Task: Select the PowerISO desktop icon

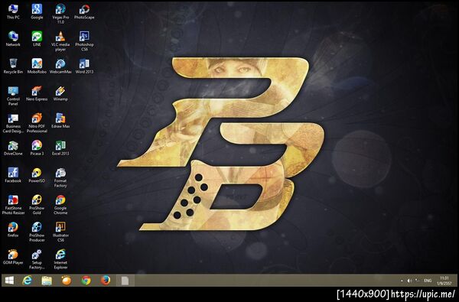Action: click(x=37, y=175)
